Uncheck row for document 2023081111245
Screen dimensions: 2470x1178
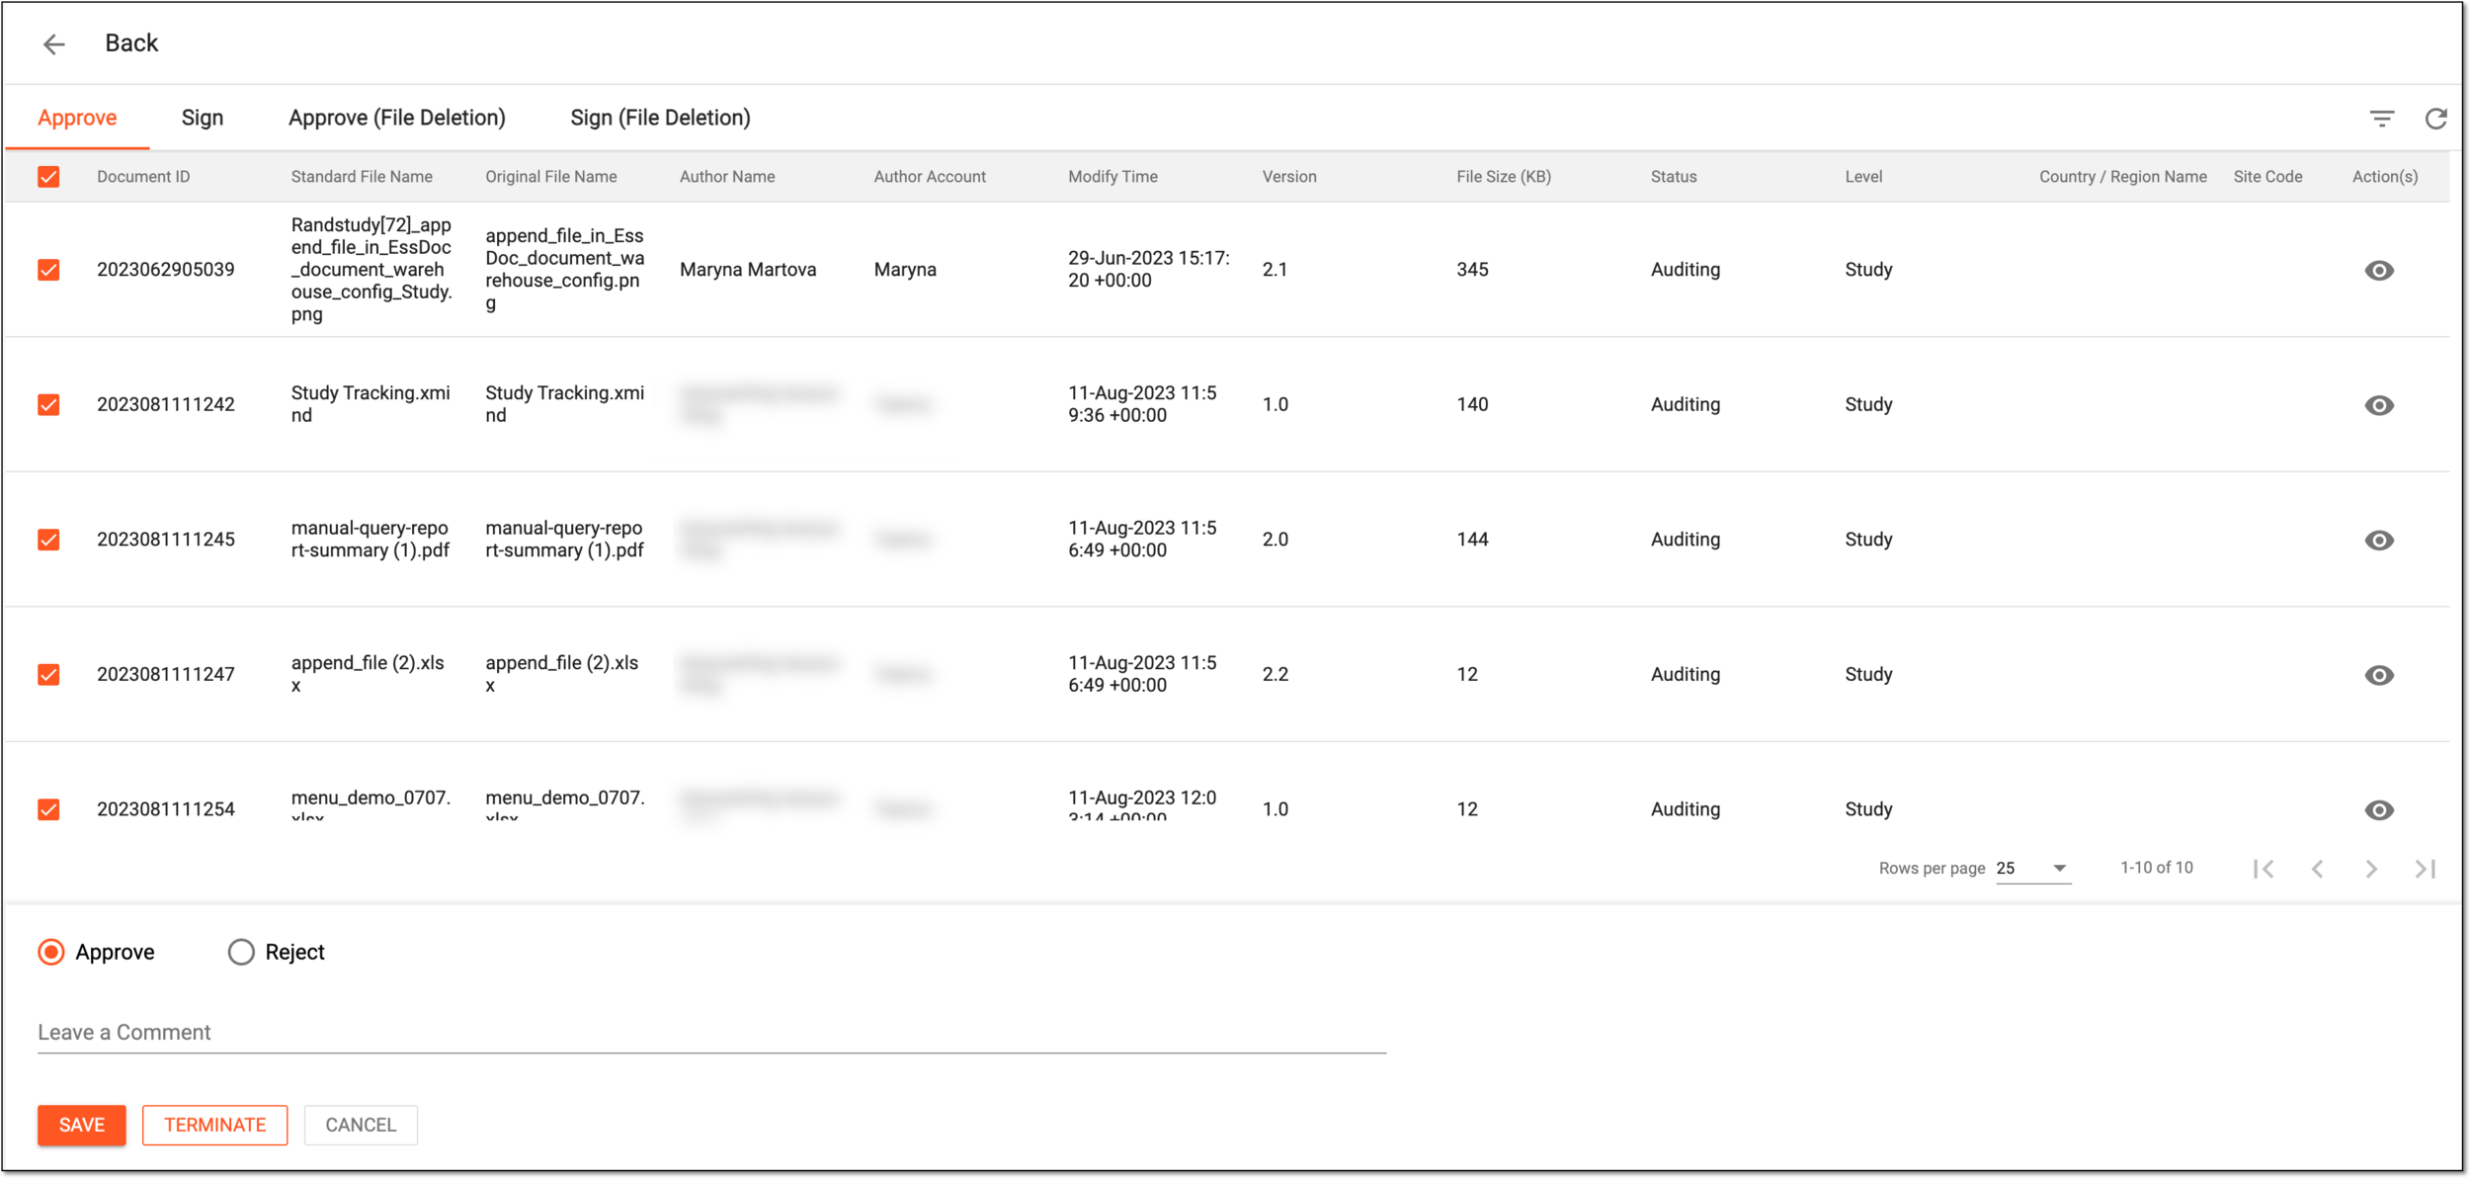pyautogui.click(x=48, y=540)
